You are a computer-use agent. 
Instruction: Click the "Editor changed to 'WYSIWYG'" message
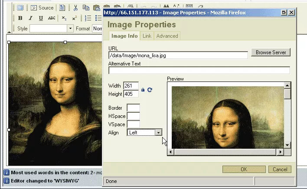click(x=45, y=181)
